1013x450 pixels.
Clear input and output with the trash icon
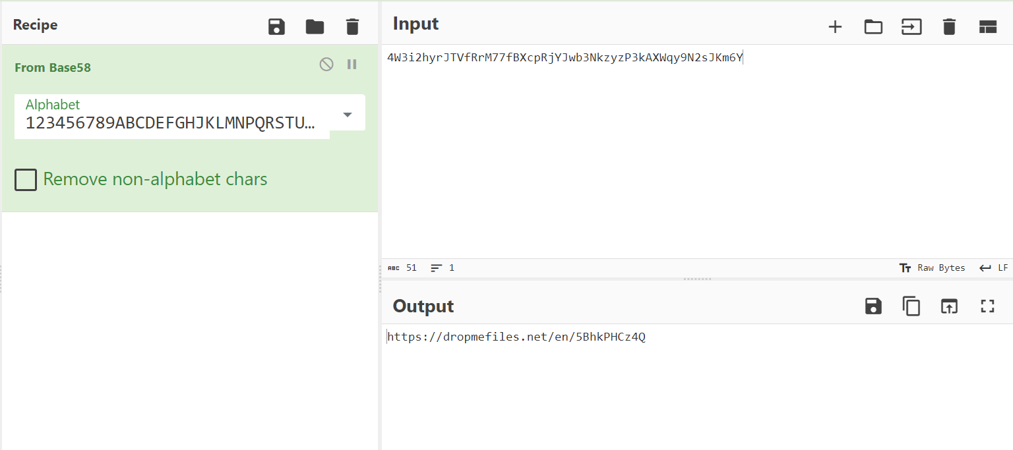tap(949, 27)
